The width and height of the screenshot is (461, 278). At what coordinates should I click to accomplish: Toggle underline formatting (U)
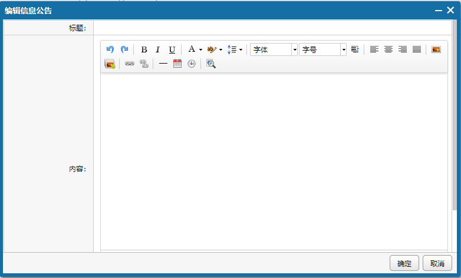[172, 49]
